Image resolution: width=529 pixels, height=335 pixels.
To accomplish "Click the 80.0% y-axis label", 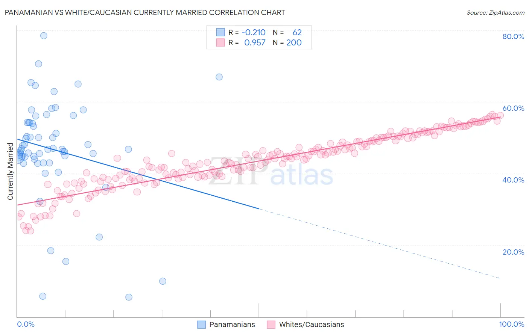I will tap(513, 36).
